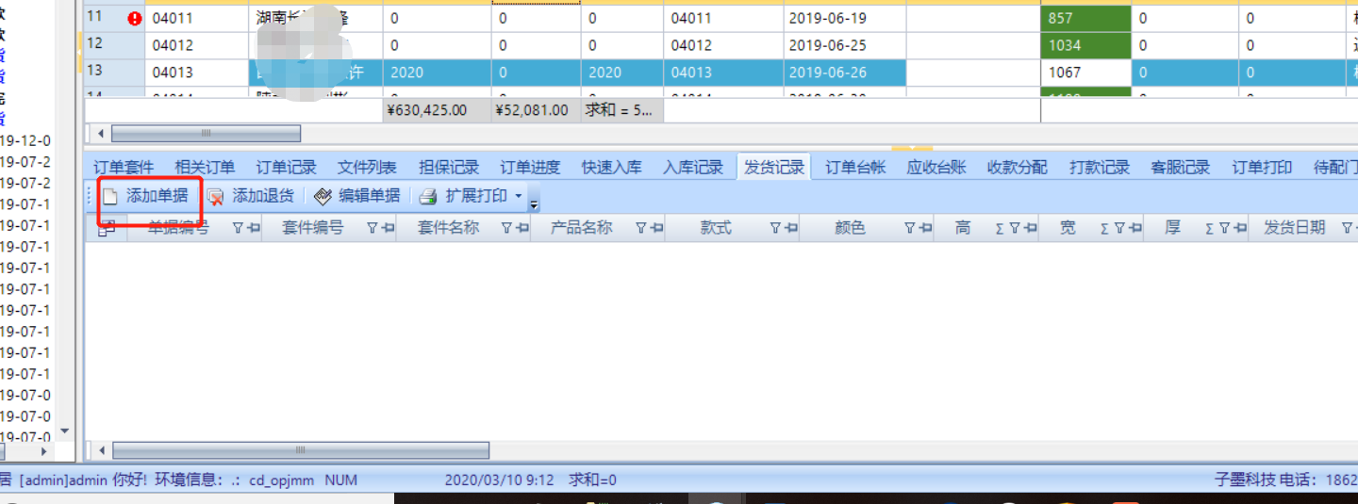Viewport: 1358px width, 504px height.
Task: Click the filter icon in 颜色 column
Action: coord(910,228)
